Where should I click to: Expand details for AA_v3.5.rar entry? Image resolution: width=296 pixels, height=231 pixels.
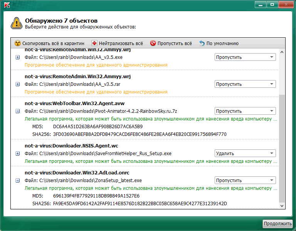(17, 84)
